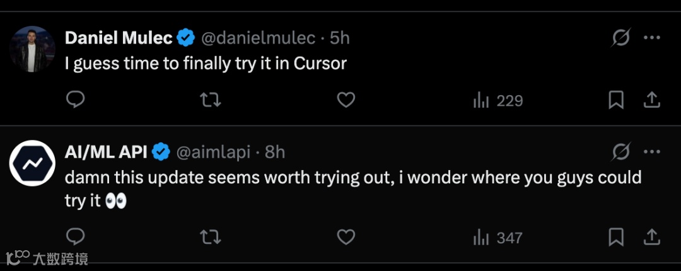Bookmark Daniel Mulec's tweet
The image size is (681, 271).
616,100
